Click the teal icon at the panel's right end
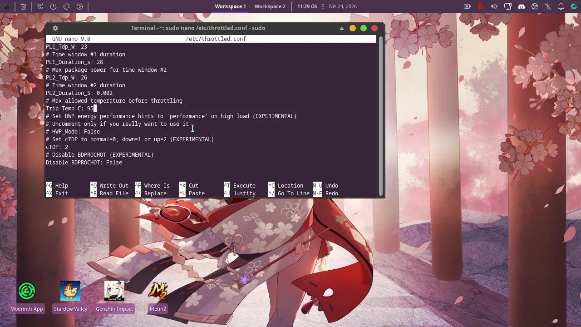 coord(574,6)
